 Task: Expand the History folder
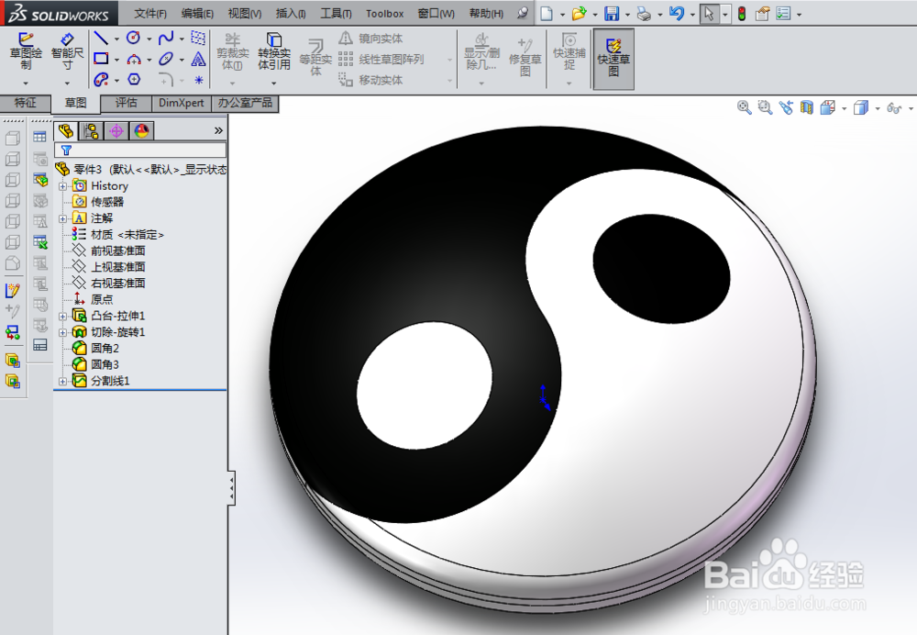(x=63, y=186)
